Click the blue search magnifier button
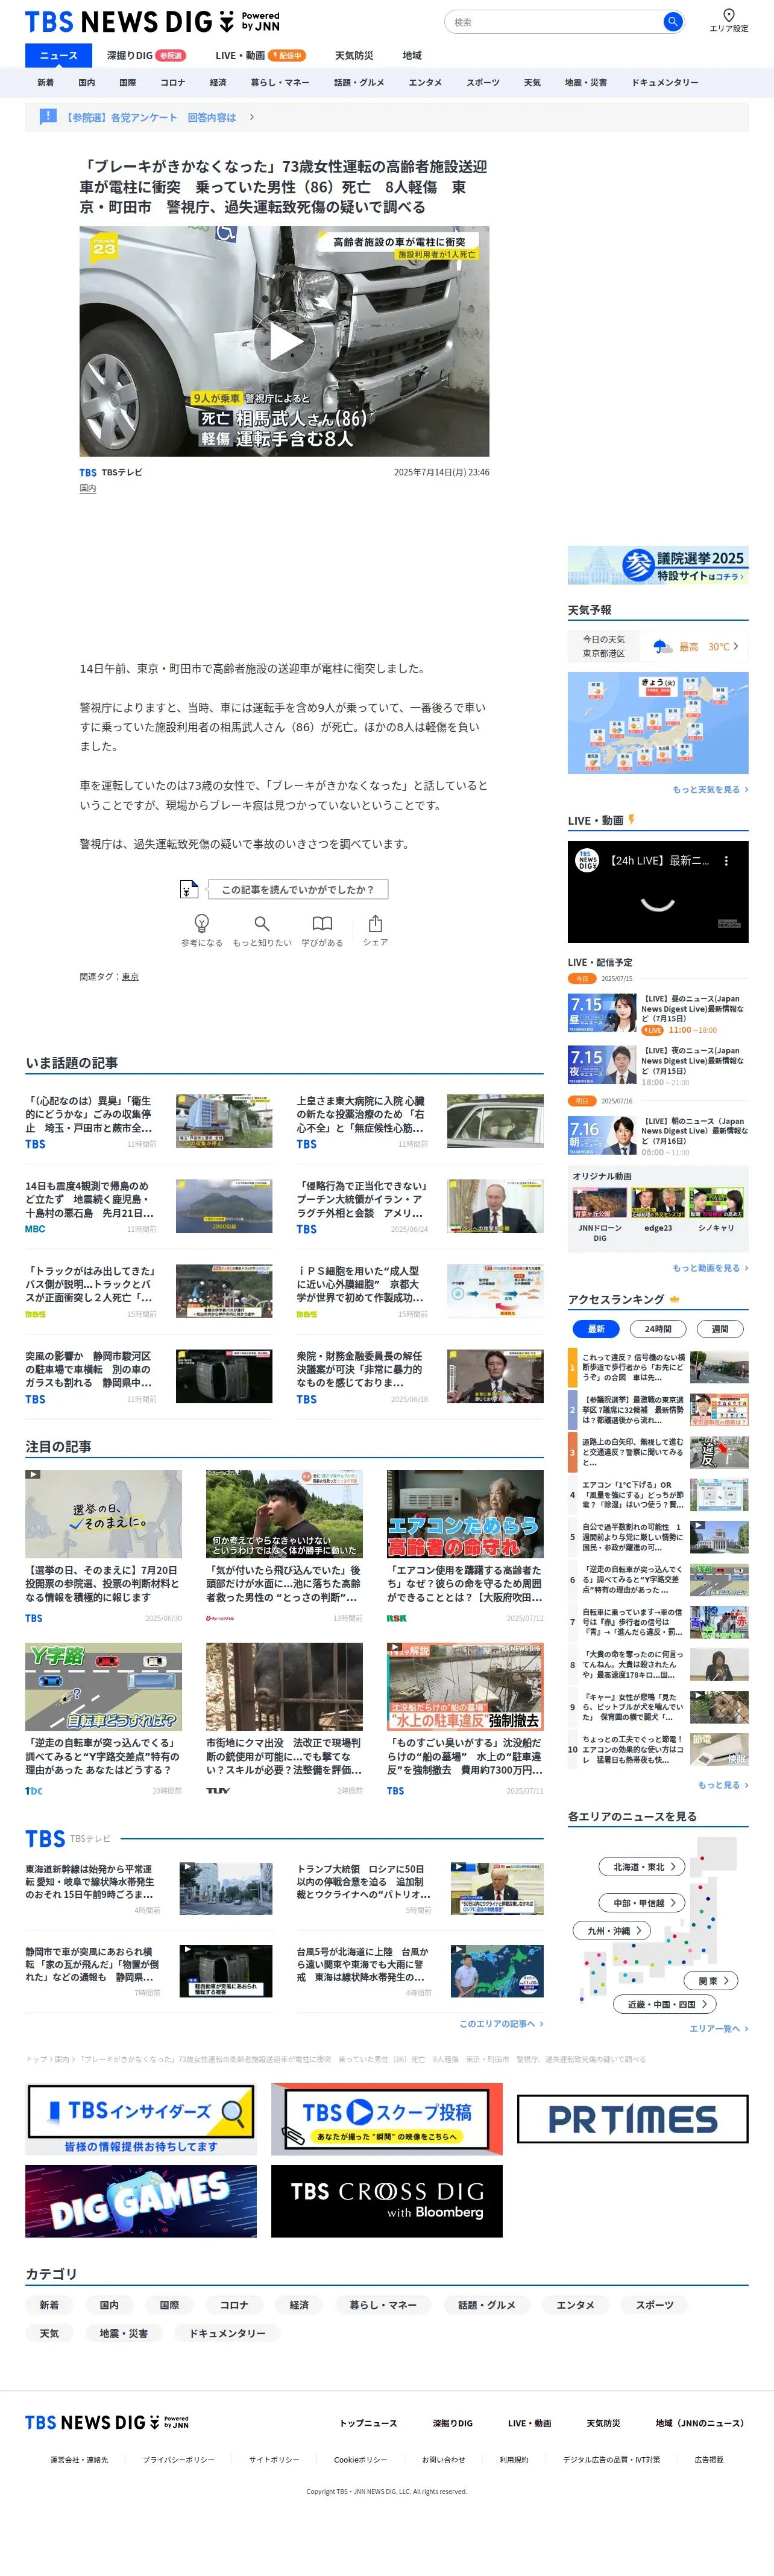This screenshot has width=774, height=2576. [673, 21]
